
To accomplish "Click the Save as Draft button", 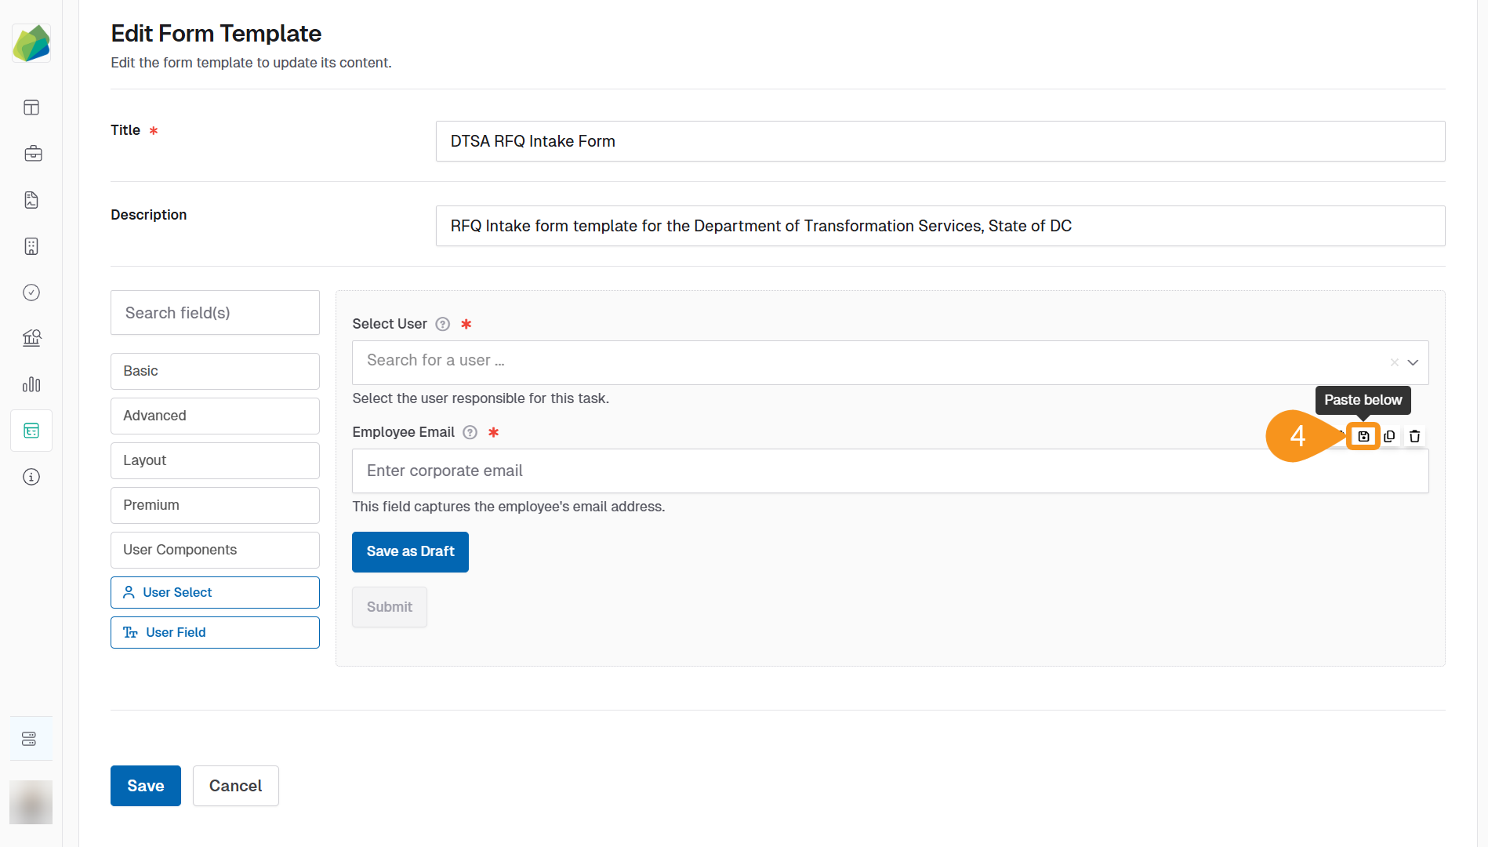I will (410, 551).
